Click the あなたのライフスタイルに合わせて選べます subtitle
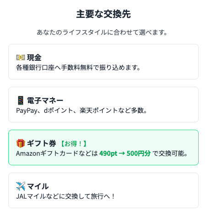 click(102, 32)
